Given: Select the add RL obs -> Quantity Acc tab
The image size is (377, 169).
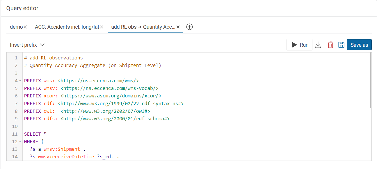Looking at the screenshot, I should pos(143,27).
